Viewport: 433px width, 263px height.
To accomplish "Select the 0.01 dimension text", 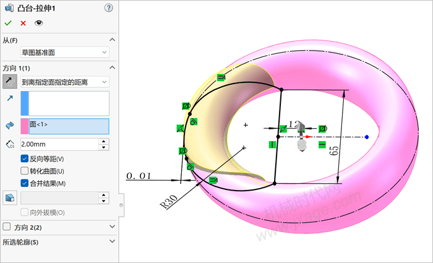I will pyautogui.click(x=139, y=176).
